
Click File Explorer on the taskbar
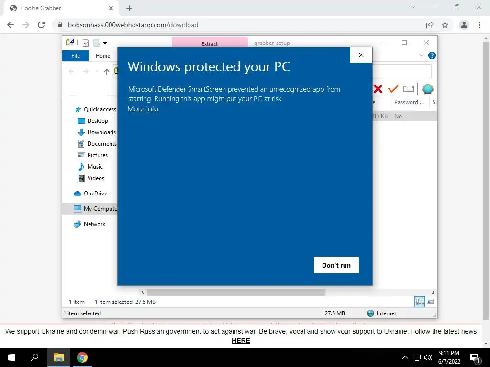pyautogui.click(x=58, y=357)
